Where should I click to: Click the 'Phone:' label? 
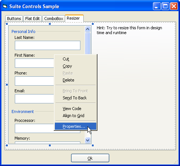21,73
